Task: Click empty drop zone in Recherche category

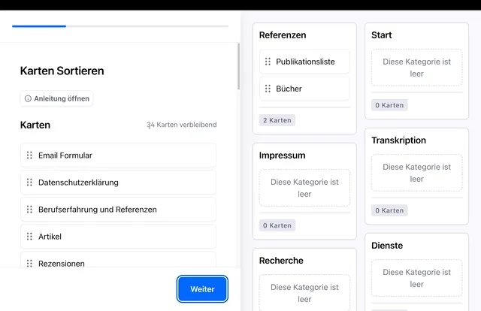Action: (304, 293)
